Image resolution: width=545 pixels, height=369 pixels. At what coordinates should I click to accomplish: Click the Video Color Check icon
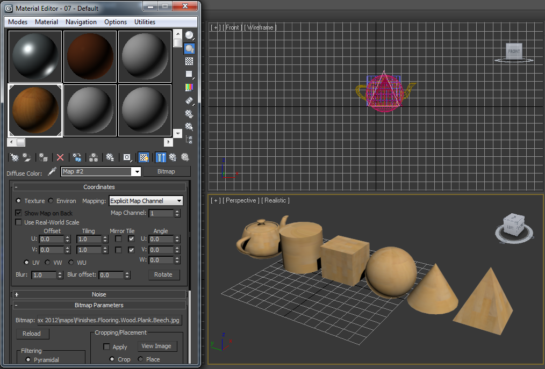(x=189, y=87)
